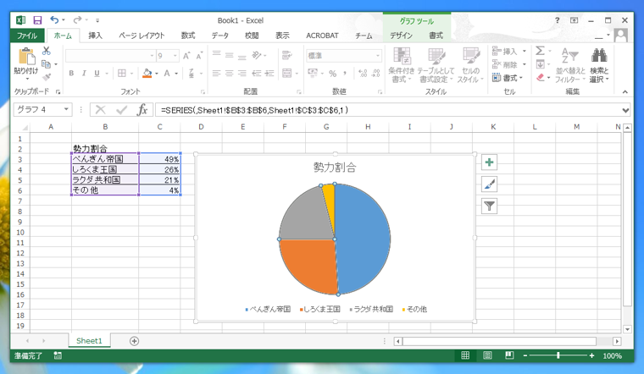This screenshot has height=374, width=644.
Task: Click the Increase Font Size icon
Action: [x=186, y=56]
